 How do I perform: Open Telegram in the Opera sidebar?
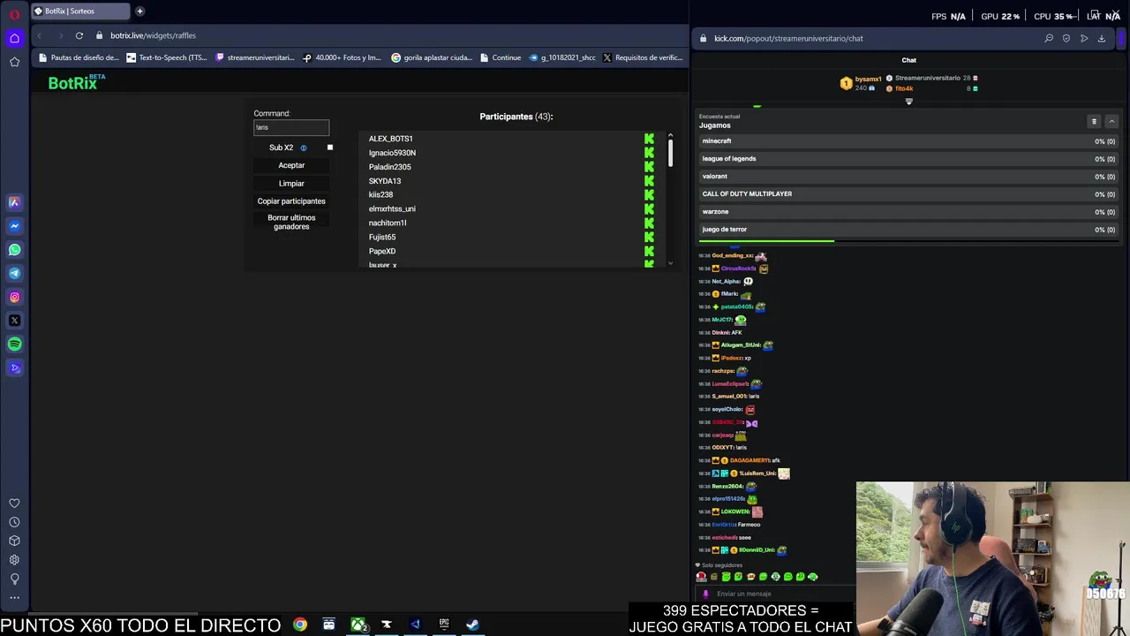point(14,273)
